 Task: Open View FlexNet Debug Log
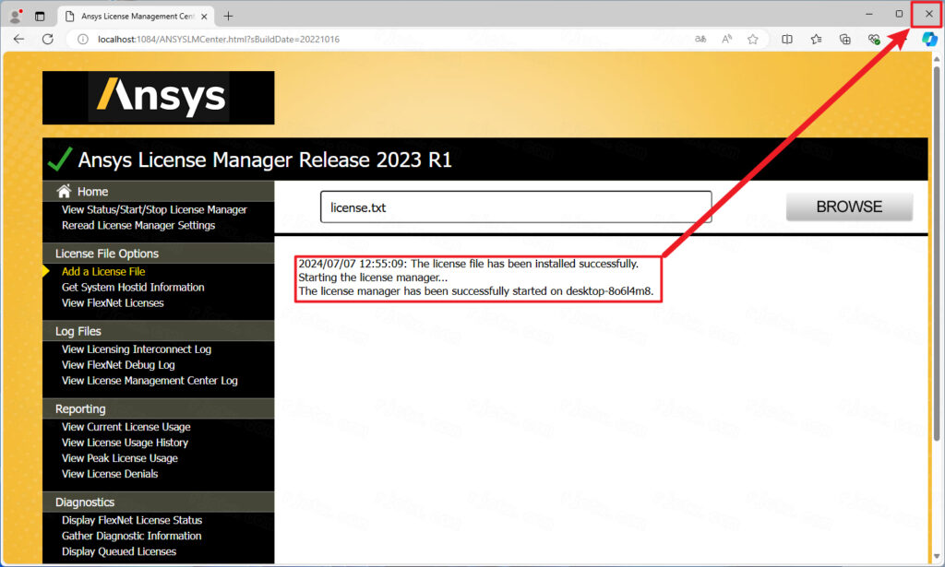click(x=118, y=365)
